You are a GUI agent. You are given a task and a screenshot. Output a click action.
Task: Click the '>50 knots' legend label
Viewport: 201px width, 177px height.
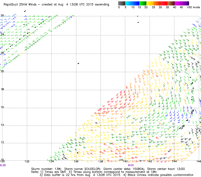click(193, 7)
